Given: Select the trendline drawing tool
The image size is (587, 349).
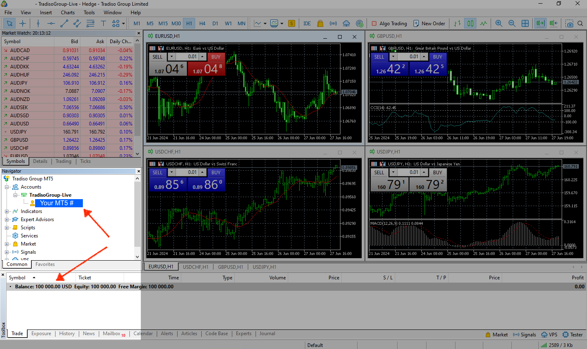Looking at the screenshot, I should pyautogui.click(x=64, y=23).
